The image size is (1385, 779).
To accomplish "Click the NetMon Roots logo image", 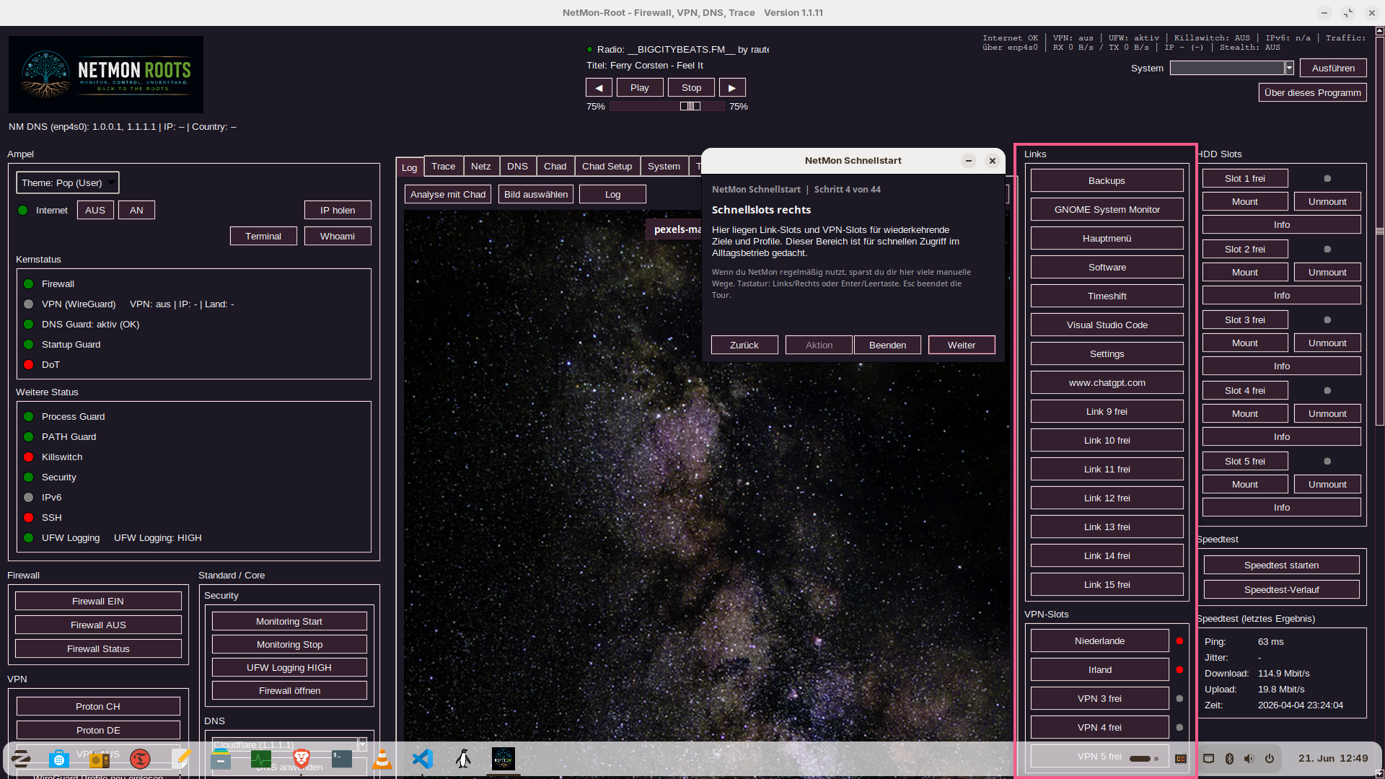I will (x=106, y=74).
